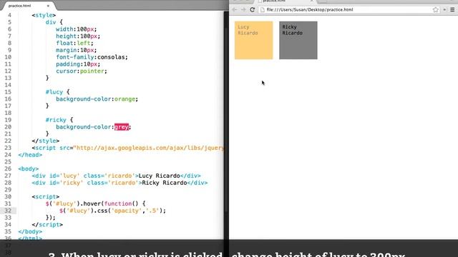458x257 pixels.
Task: Click the grey Ricky Ricardo box
Action: click(x=298, y=40)
